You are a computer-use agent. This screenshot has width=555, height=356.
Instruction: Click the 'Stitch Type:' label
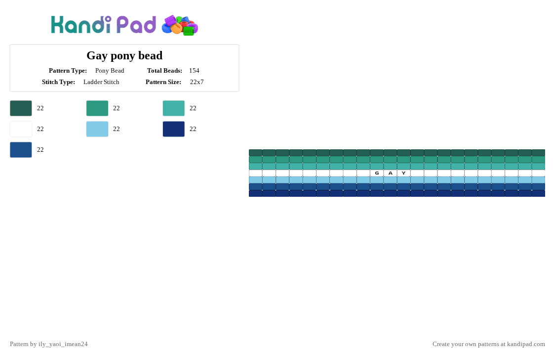[58, 82]
